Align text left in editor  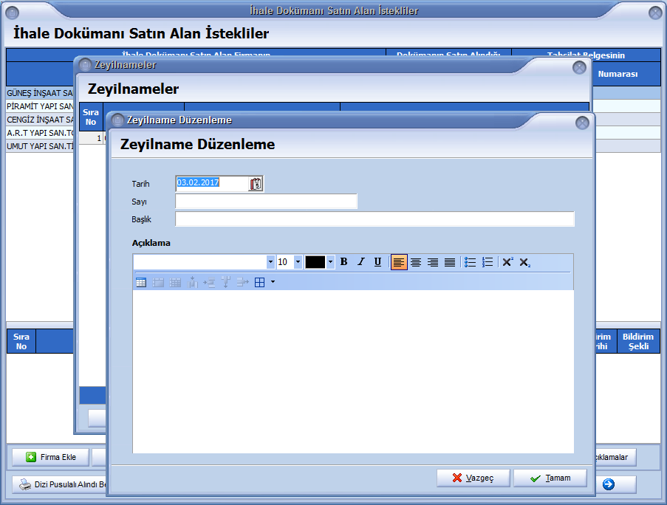click(x=399, y=262)
